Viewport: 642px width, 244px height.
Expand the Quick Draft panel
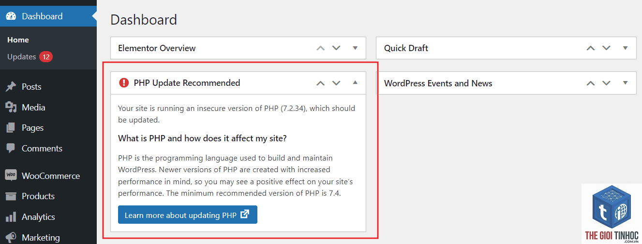point(625,48)
